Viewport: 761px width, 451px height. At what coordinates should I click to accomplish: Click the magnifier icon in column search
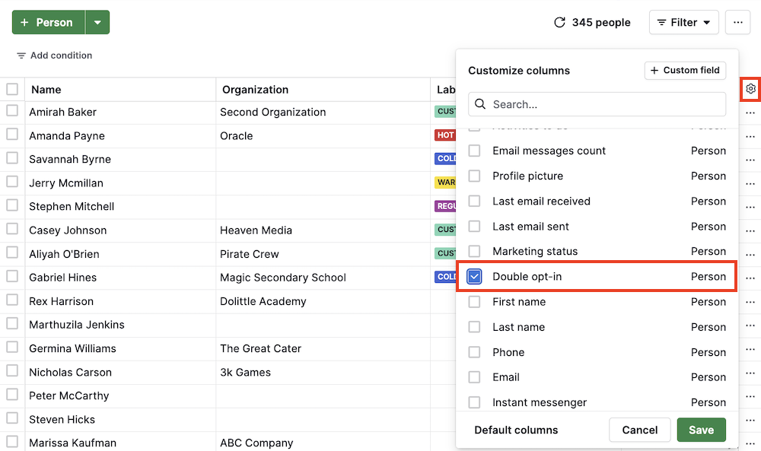(481, 104)
